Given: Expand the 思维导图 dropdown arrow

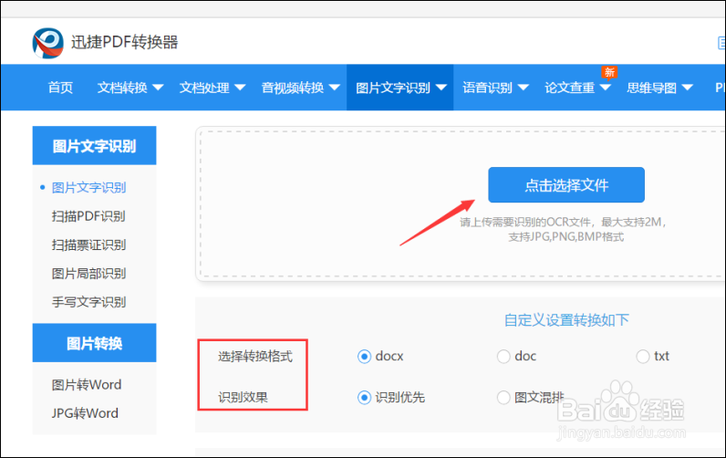Looking at the screenshot, I should [x=687, y=88].
